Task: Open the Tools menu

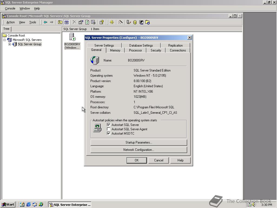Action: pos(33,22)
